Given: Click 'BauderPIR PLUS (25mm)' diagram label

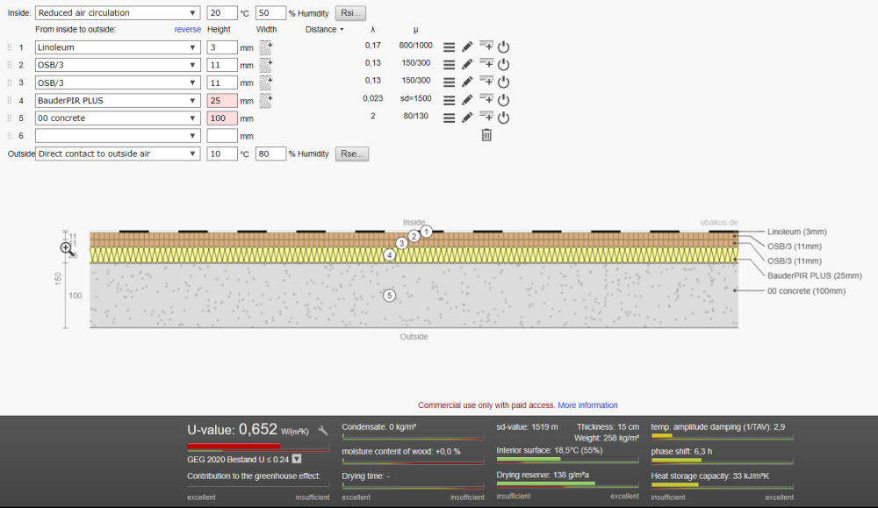Looking at the screenshot, I should click(814, 275).
